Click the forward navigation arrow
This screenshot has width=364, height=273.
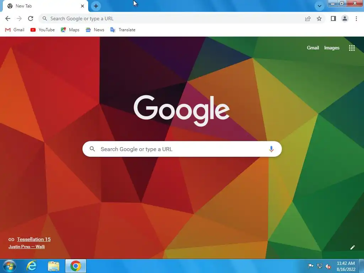19,18
